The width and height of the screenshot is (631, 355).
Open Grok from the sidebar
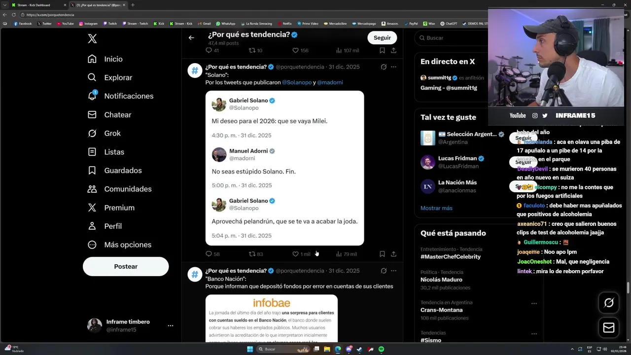[104, 133]
